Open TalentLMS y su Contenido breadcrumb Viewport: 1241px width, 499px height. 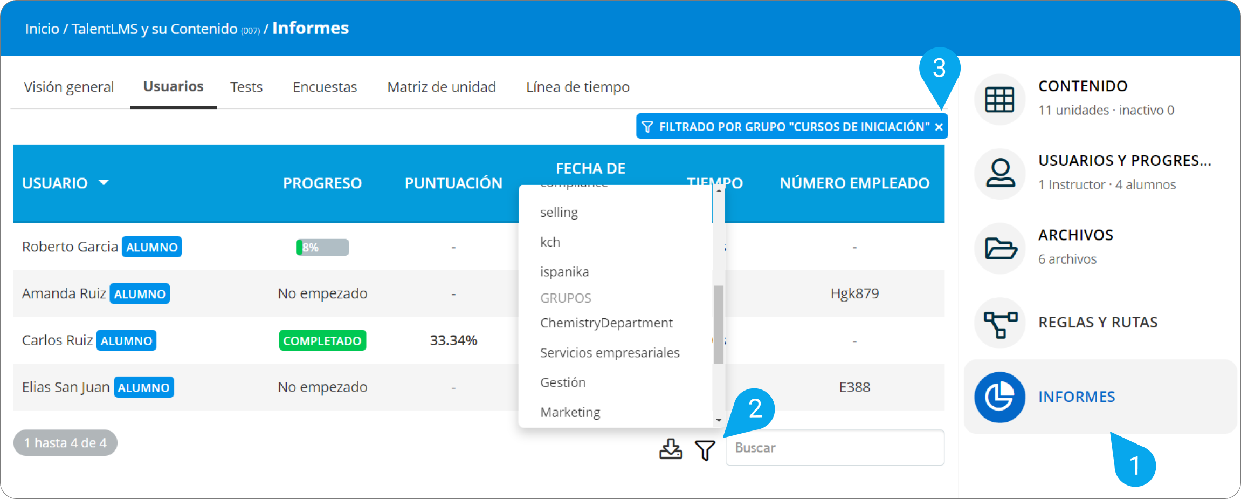[154, 29]
